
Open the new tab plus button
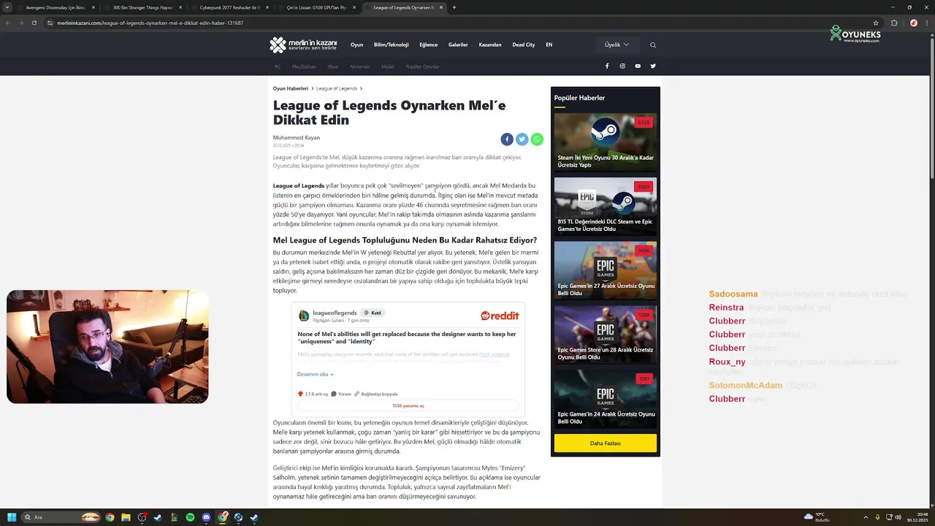coord(454,7)
